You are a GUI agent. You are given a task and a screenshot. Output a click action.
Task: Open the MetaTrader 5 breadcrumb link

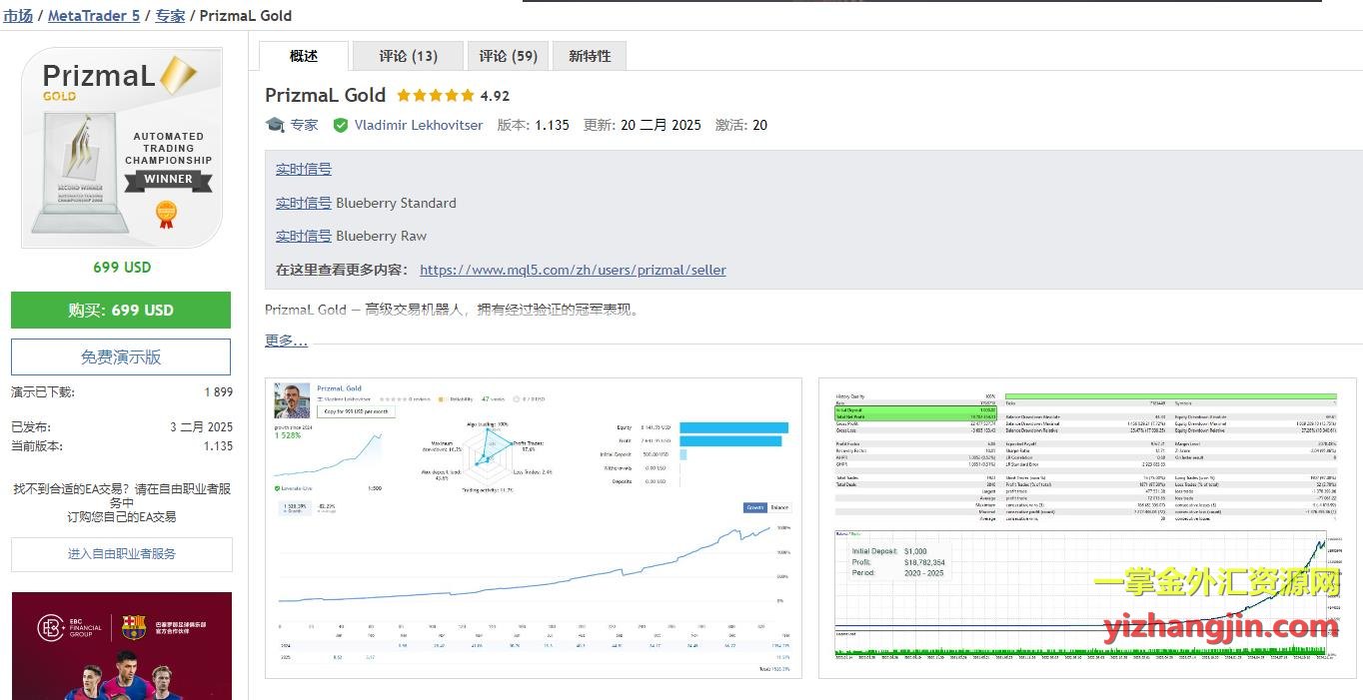click(x=94, y=16)
